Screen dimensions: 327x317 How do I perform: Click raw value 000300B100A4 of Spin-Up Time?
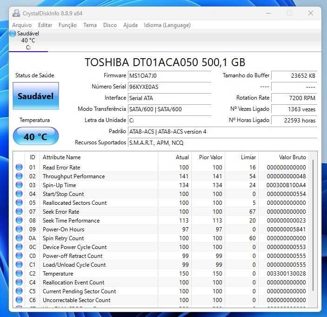[286, 185]
